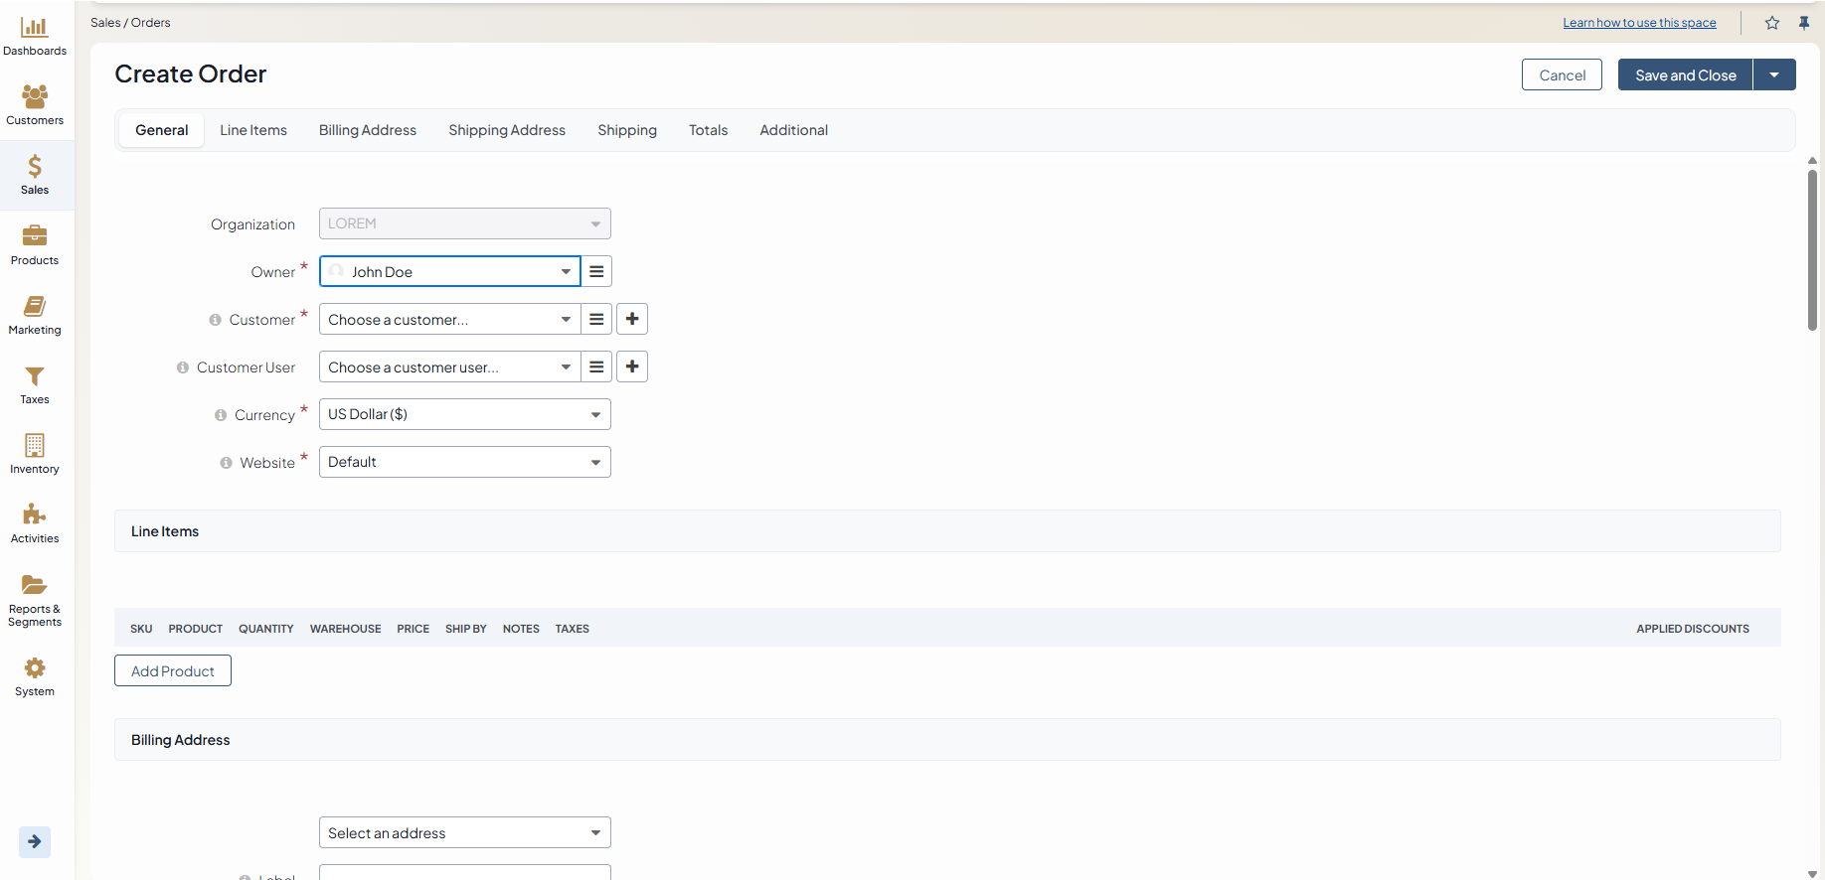Click plus button to create new customer
The image size is (1825, 880).
[x=632, y=319]
